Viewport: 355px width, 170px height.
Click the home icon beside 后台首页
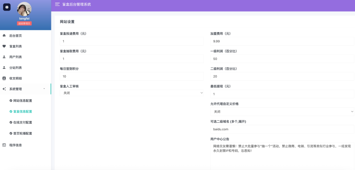click(x=4, y=36)
